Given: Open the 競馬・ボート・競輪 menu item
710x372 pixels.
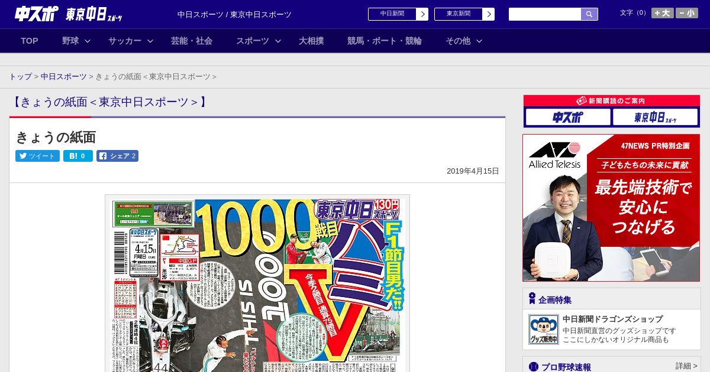Looking at the screenshot, I should tap(385, 41).
